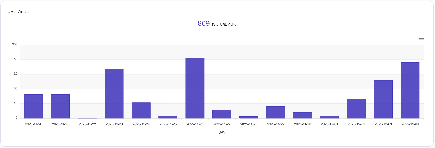Click the URL Visits panel title
Screen dimensions: 435x148
(18, 12)
